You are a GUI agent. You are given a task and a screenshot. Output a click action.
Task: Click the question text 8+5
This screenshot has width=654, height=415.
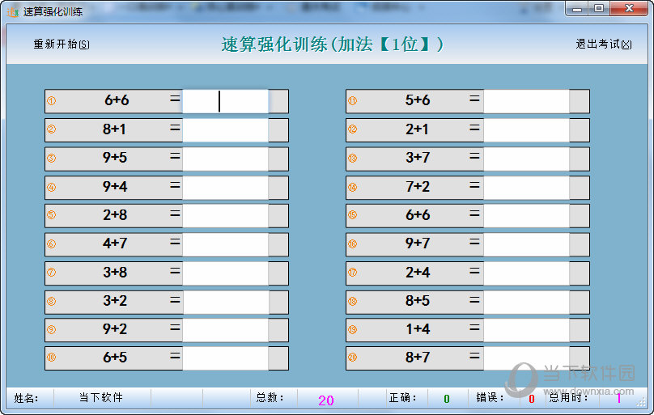[418, 301]
